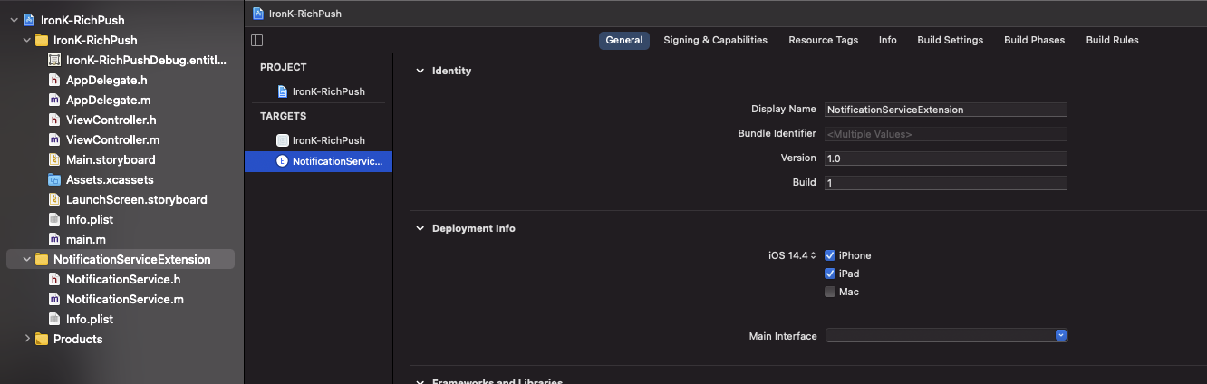Click the AppDelegate.m source file icon
This screenshot has width=1207, height=384.
pyautogui.click(x=54, y=100)
